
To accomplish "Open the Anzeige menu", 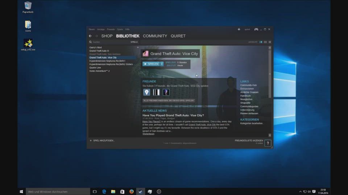I will (x=101, y=29).
